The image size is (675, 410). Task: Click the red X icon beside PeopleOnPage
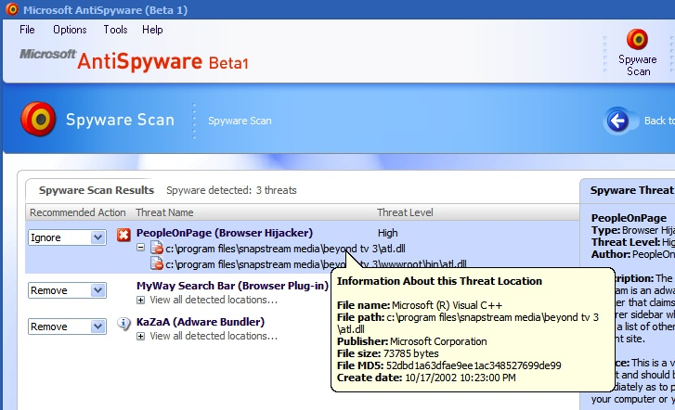coord(123,235)
